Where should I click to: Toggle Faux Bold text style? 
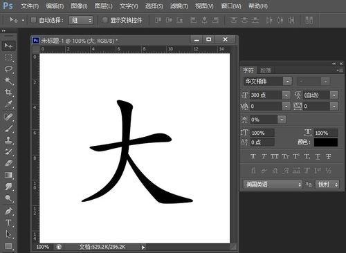[x=253, y=156]
